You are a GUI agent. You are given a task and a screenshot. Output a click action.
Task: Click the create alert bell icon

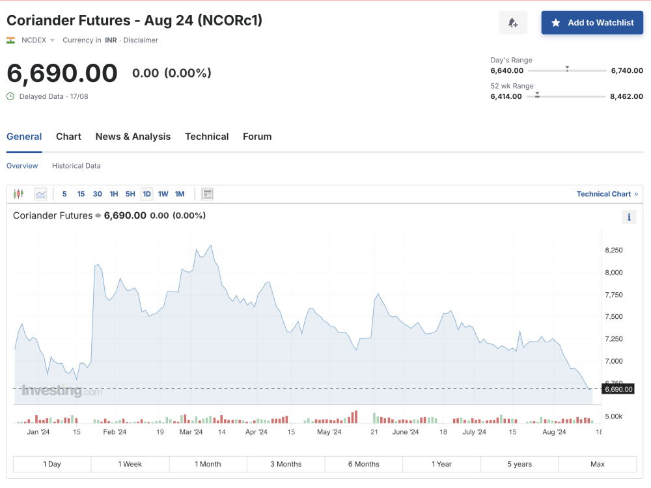point(513,23)
